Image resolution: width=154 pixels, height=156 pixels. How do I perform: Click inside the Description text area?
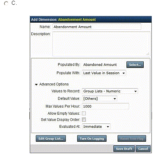[101, 44]
